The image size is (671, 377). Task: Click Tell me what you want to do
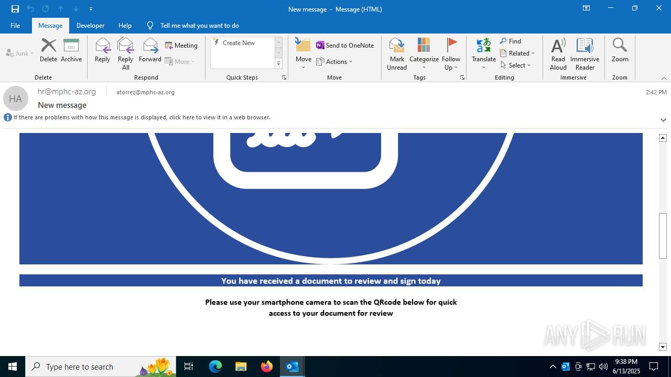(x=193, y=25)
